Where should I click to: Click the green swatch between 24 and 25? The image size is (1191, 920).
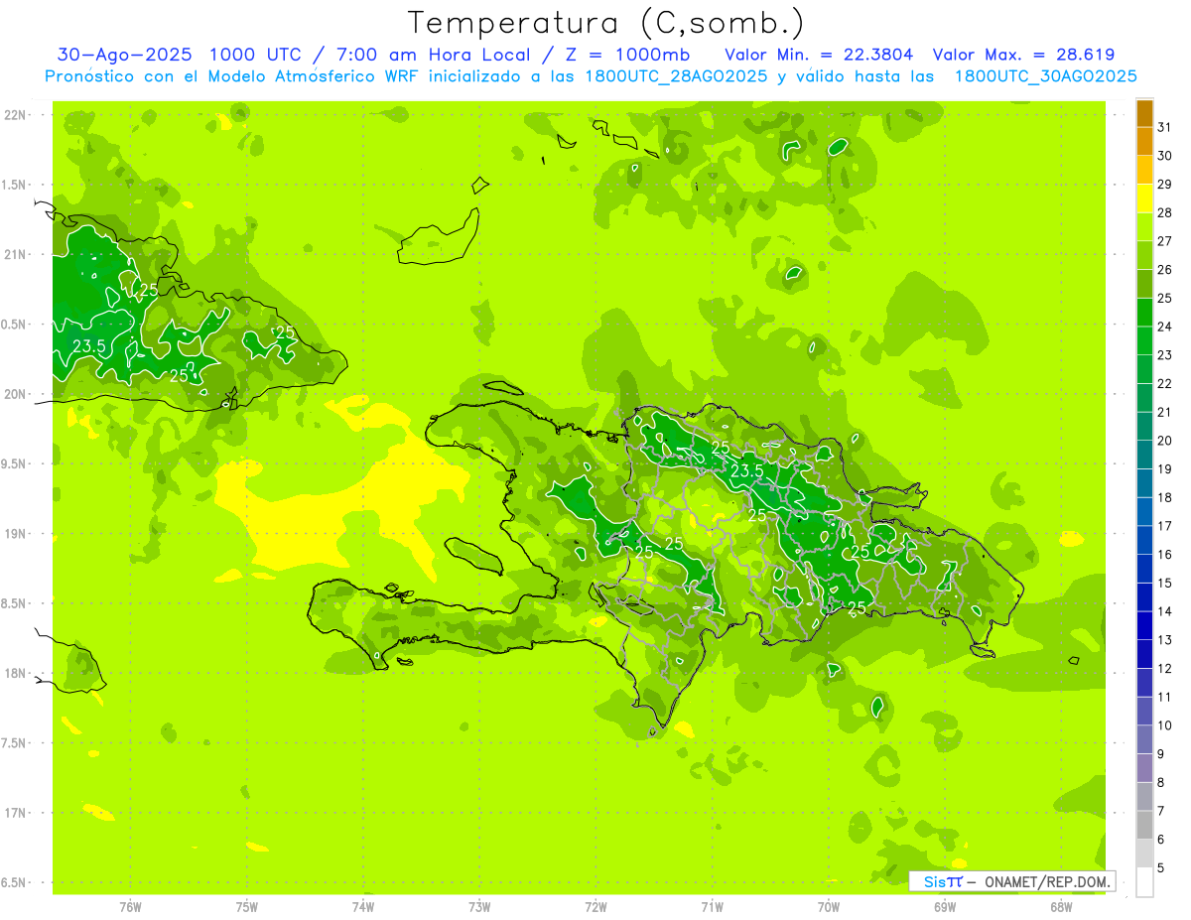click(x=1144, y=312)
